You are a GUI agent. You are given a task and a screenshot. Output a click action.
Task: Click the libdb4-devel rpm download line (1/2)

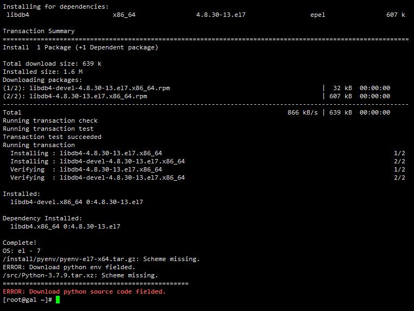coord(86,88)
